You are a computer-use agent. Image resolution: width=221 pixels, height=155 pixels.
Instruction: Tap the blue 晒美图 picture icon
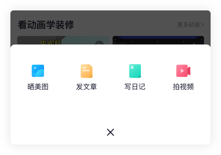coord(38,71)
